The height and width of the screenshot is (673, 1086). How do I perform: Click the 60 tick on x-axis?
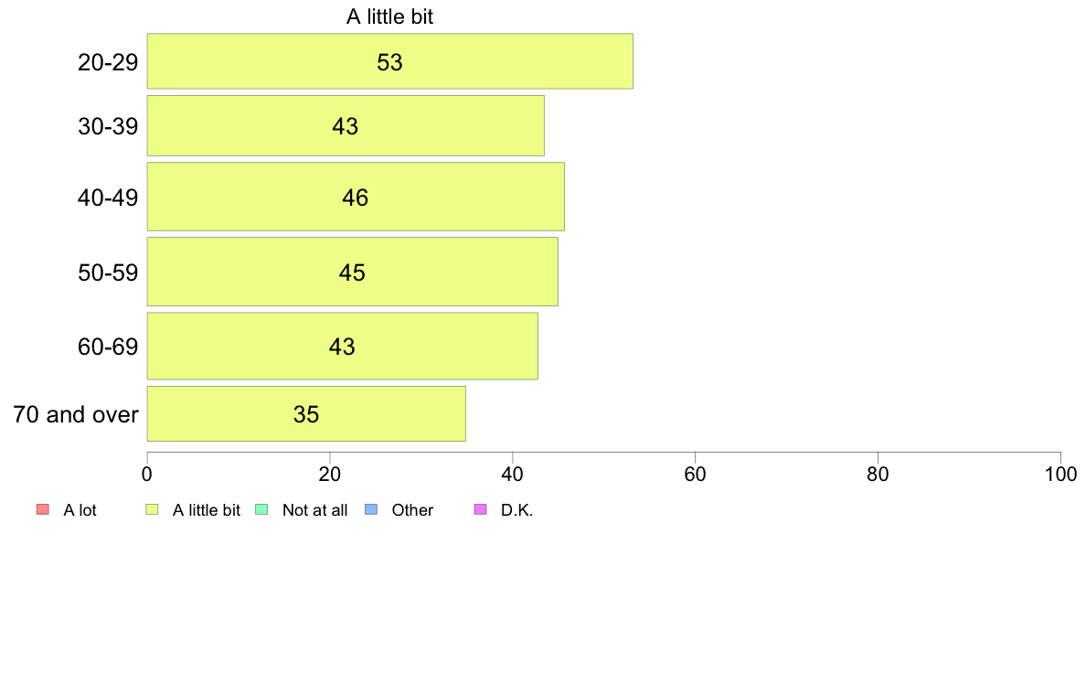[695, 474]
